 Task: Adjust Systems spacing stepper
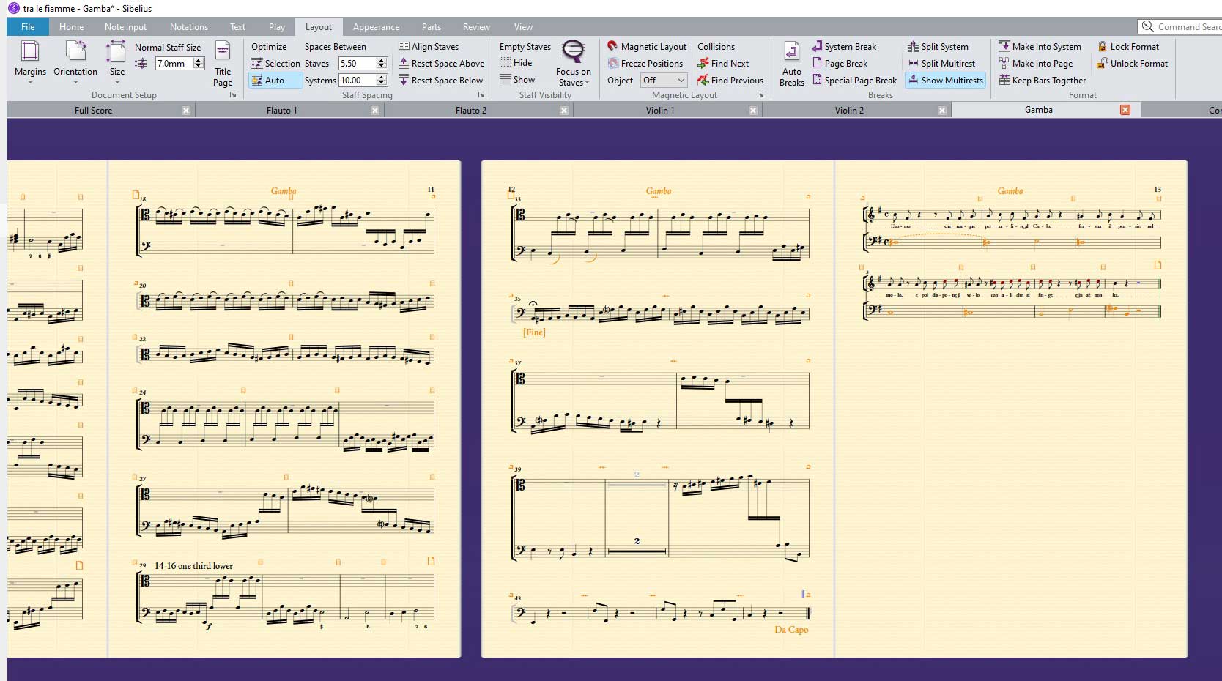tap(381, 81)
